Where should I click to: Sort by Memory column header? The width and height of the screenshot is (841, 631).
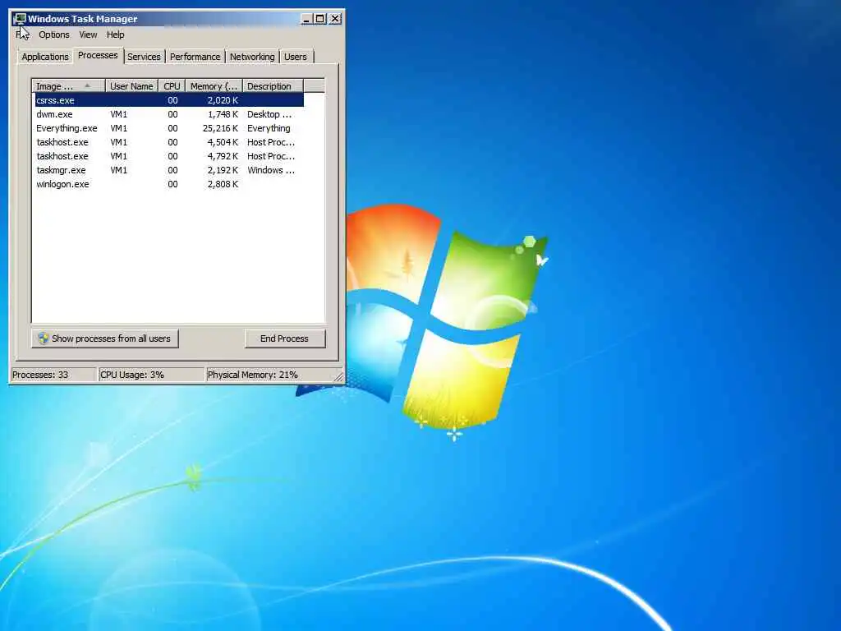214,86
